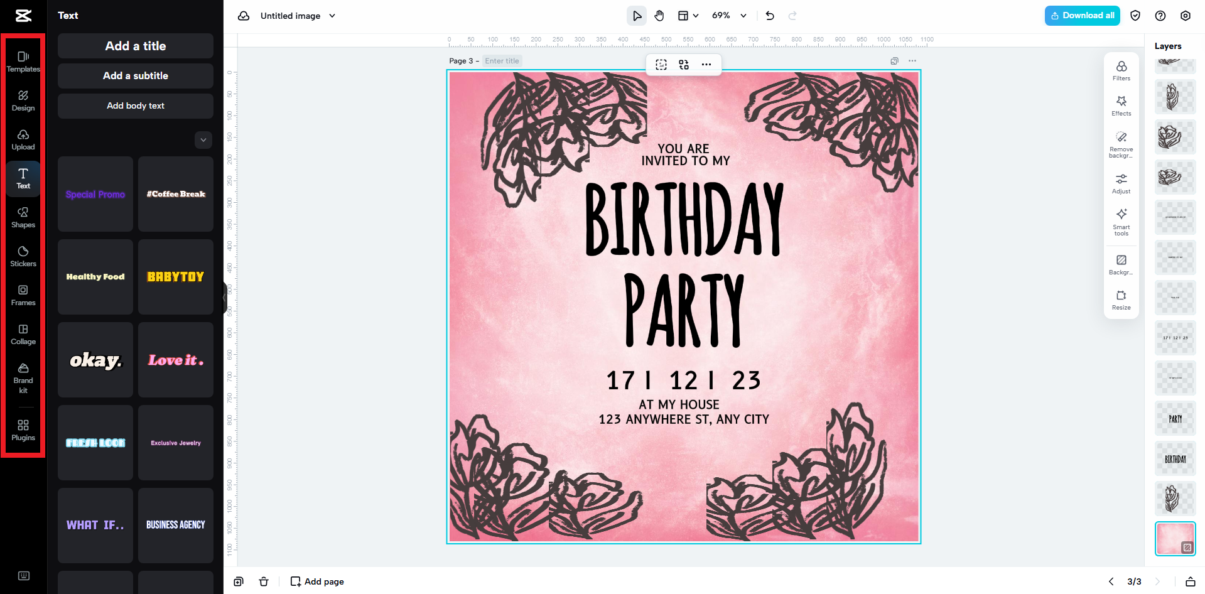Click the Filters tool icon
The width and height of the screenshot is (1205, 594).
(1121, 70)
